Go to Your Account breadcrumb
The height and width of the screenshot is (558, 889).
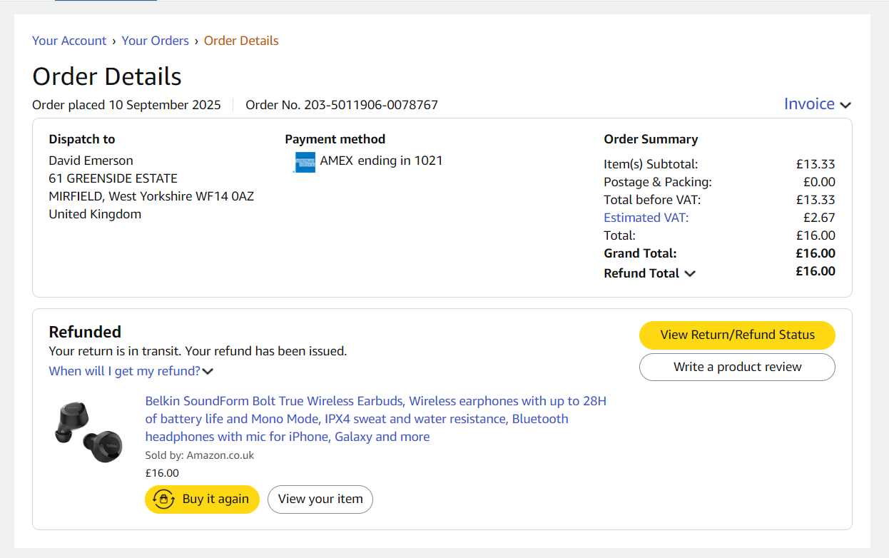point(69,41)
